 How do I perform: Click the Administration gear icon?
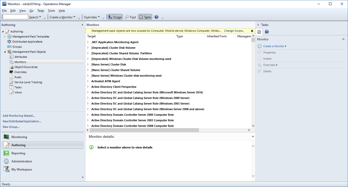tap(6, 161)
